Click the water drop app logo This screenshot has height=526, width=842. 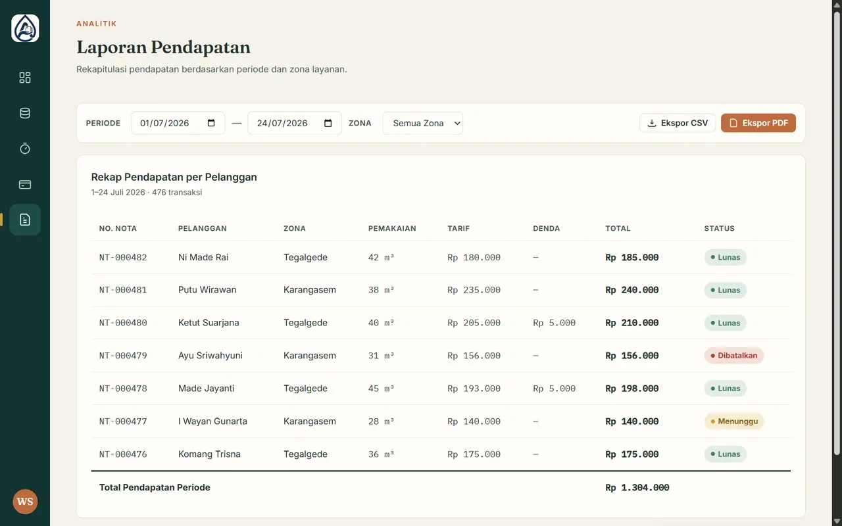25,28
